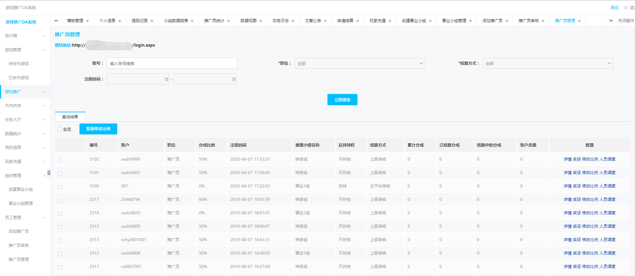Open the 结算方式 dropdown

548,63
